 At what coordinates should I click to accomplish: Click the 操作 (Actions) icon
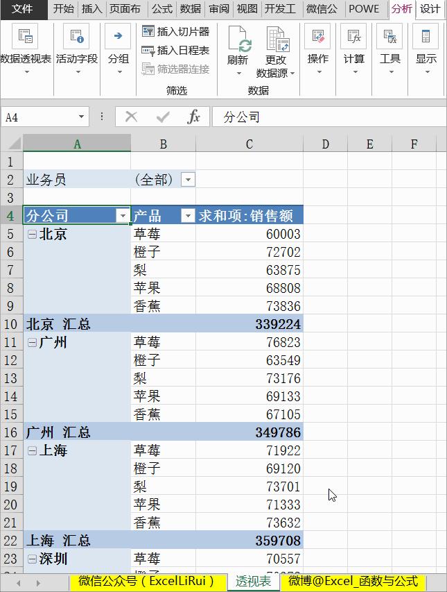(x=317, y=36)
